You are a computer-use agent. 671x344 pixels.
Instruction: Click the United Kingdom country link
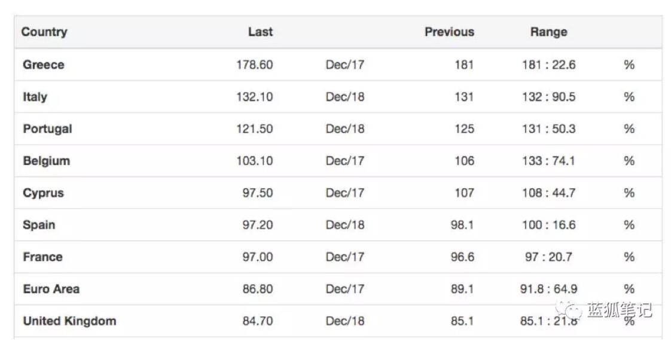pyautogui.click(x=70, y=321)
